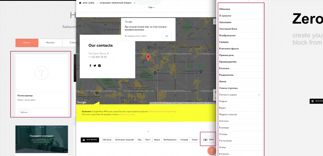Open the Facebook icon in contacts card
The image size is (323, 156).
(90, 66)
